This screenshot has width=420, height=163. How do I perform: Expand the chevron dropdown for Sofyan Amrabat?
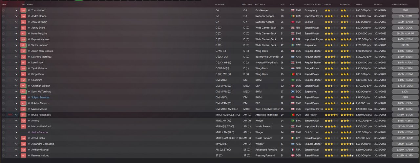[16, 97]
